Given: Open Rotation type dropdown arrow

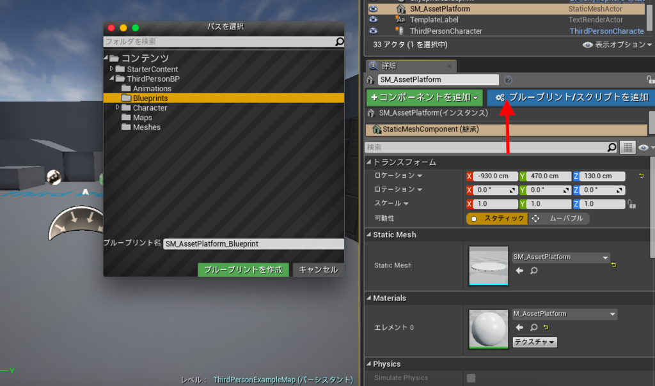Looking at the screenshot, I should (x=420, y=189).
